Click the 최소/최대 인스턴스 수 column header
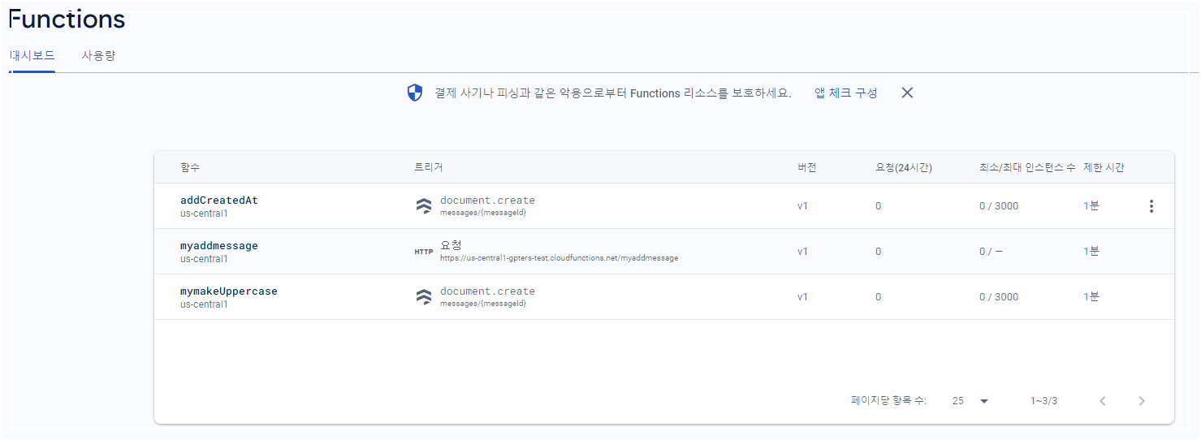 click(x=1027, y=167)
